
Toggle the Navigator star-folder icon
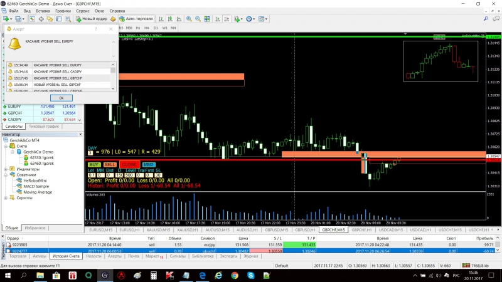tap(50, 19)
